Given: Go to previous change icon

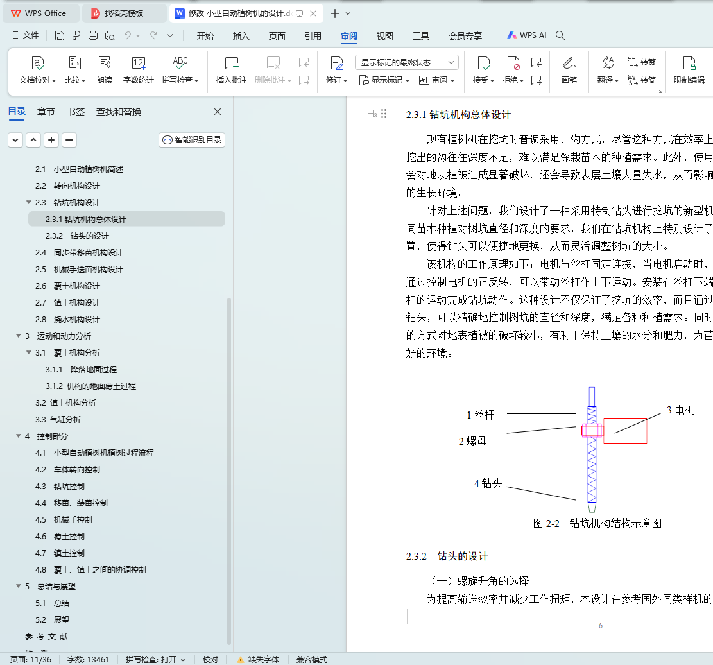Looking at the screenshot, I should coord(537,62).
